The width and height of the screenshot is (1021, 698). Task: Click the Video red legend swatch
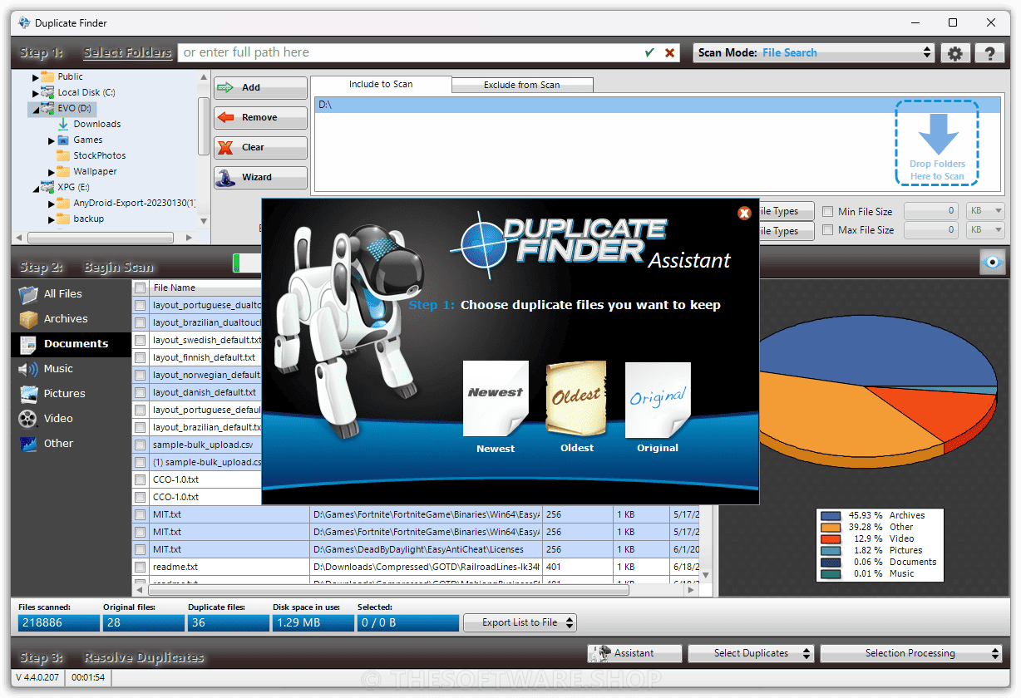pos(830,538)
